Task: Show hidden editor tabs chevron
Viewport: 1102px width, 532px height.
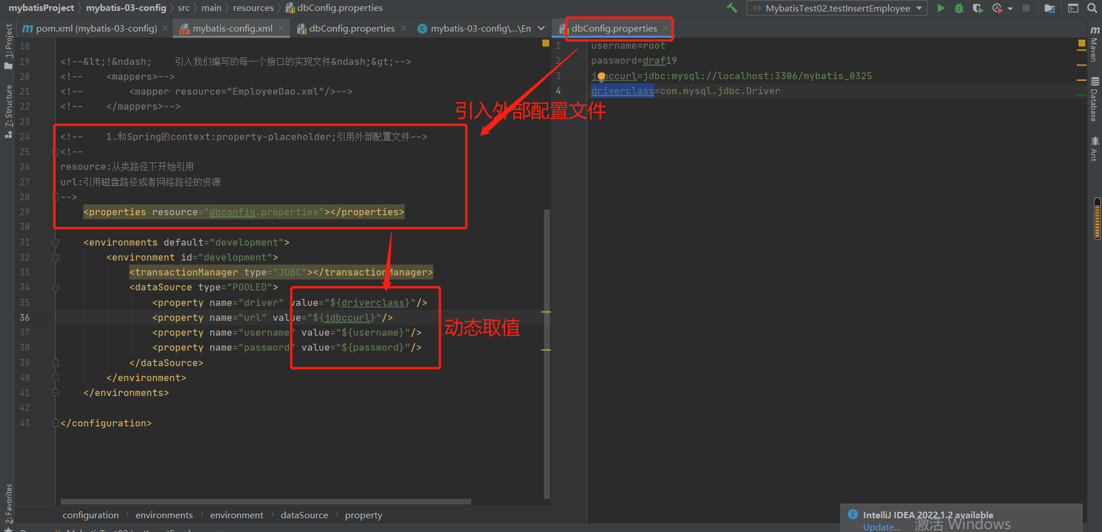Action: [541, 28]
